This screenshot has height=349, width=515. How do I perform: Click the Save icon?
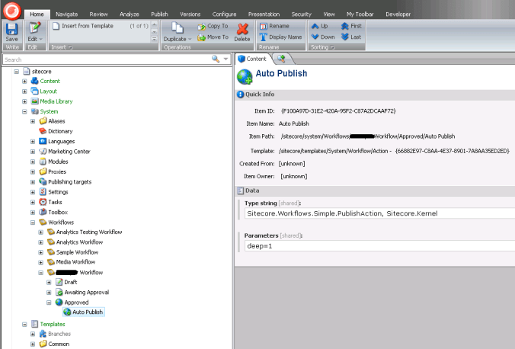pyautogui.click(x=12, y=29)
